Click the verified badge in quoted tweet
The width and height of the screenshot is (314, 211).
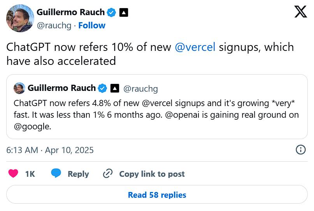[x=102, y=88]
